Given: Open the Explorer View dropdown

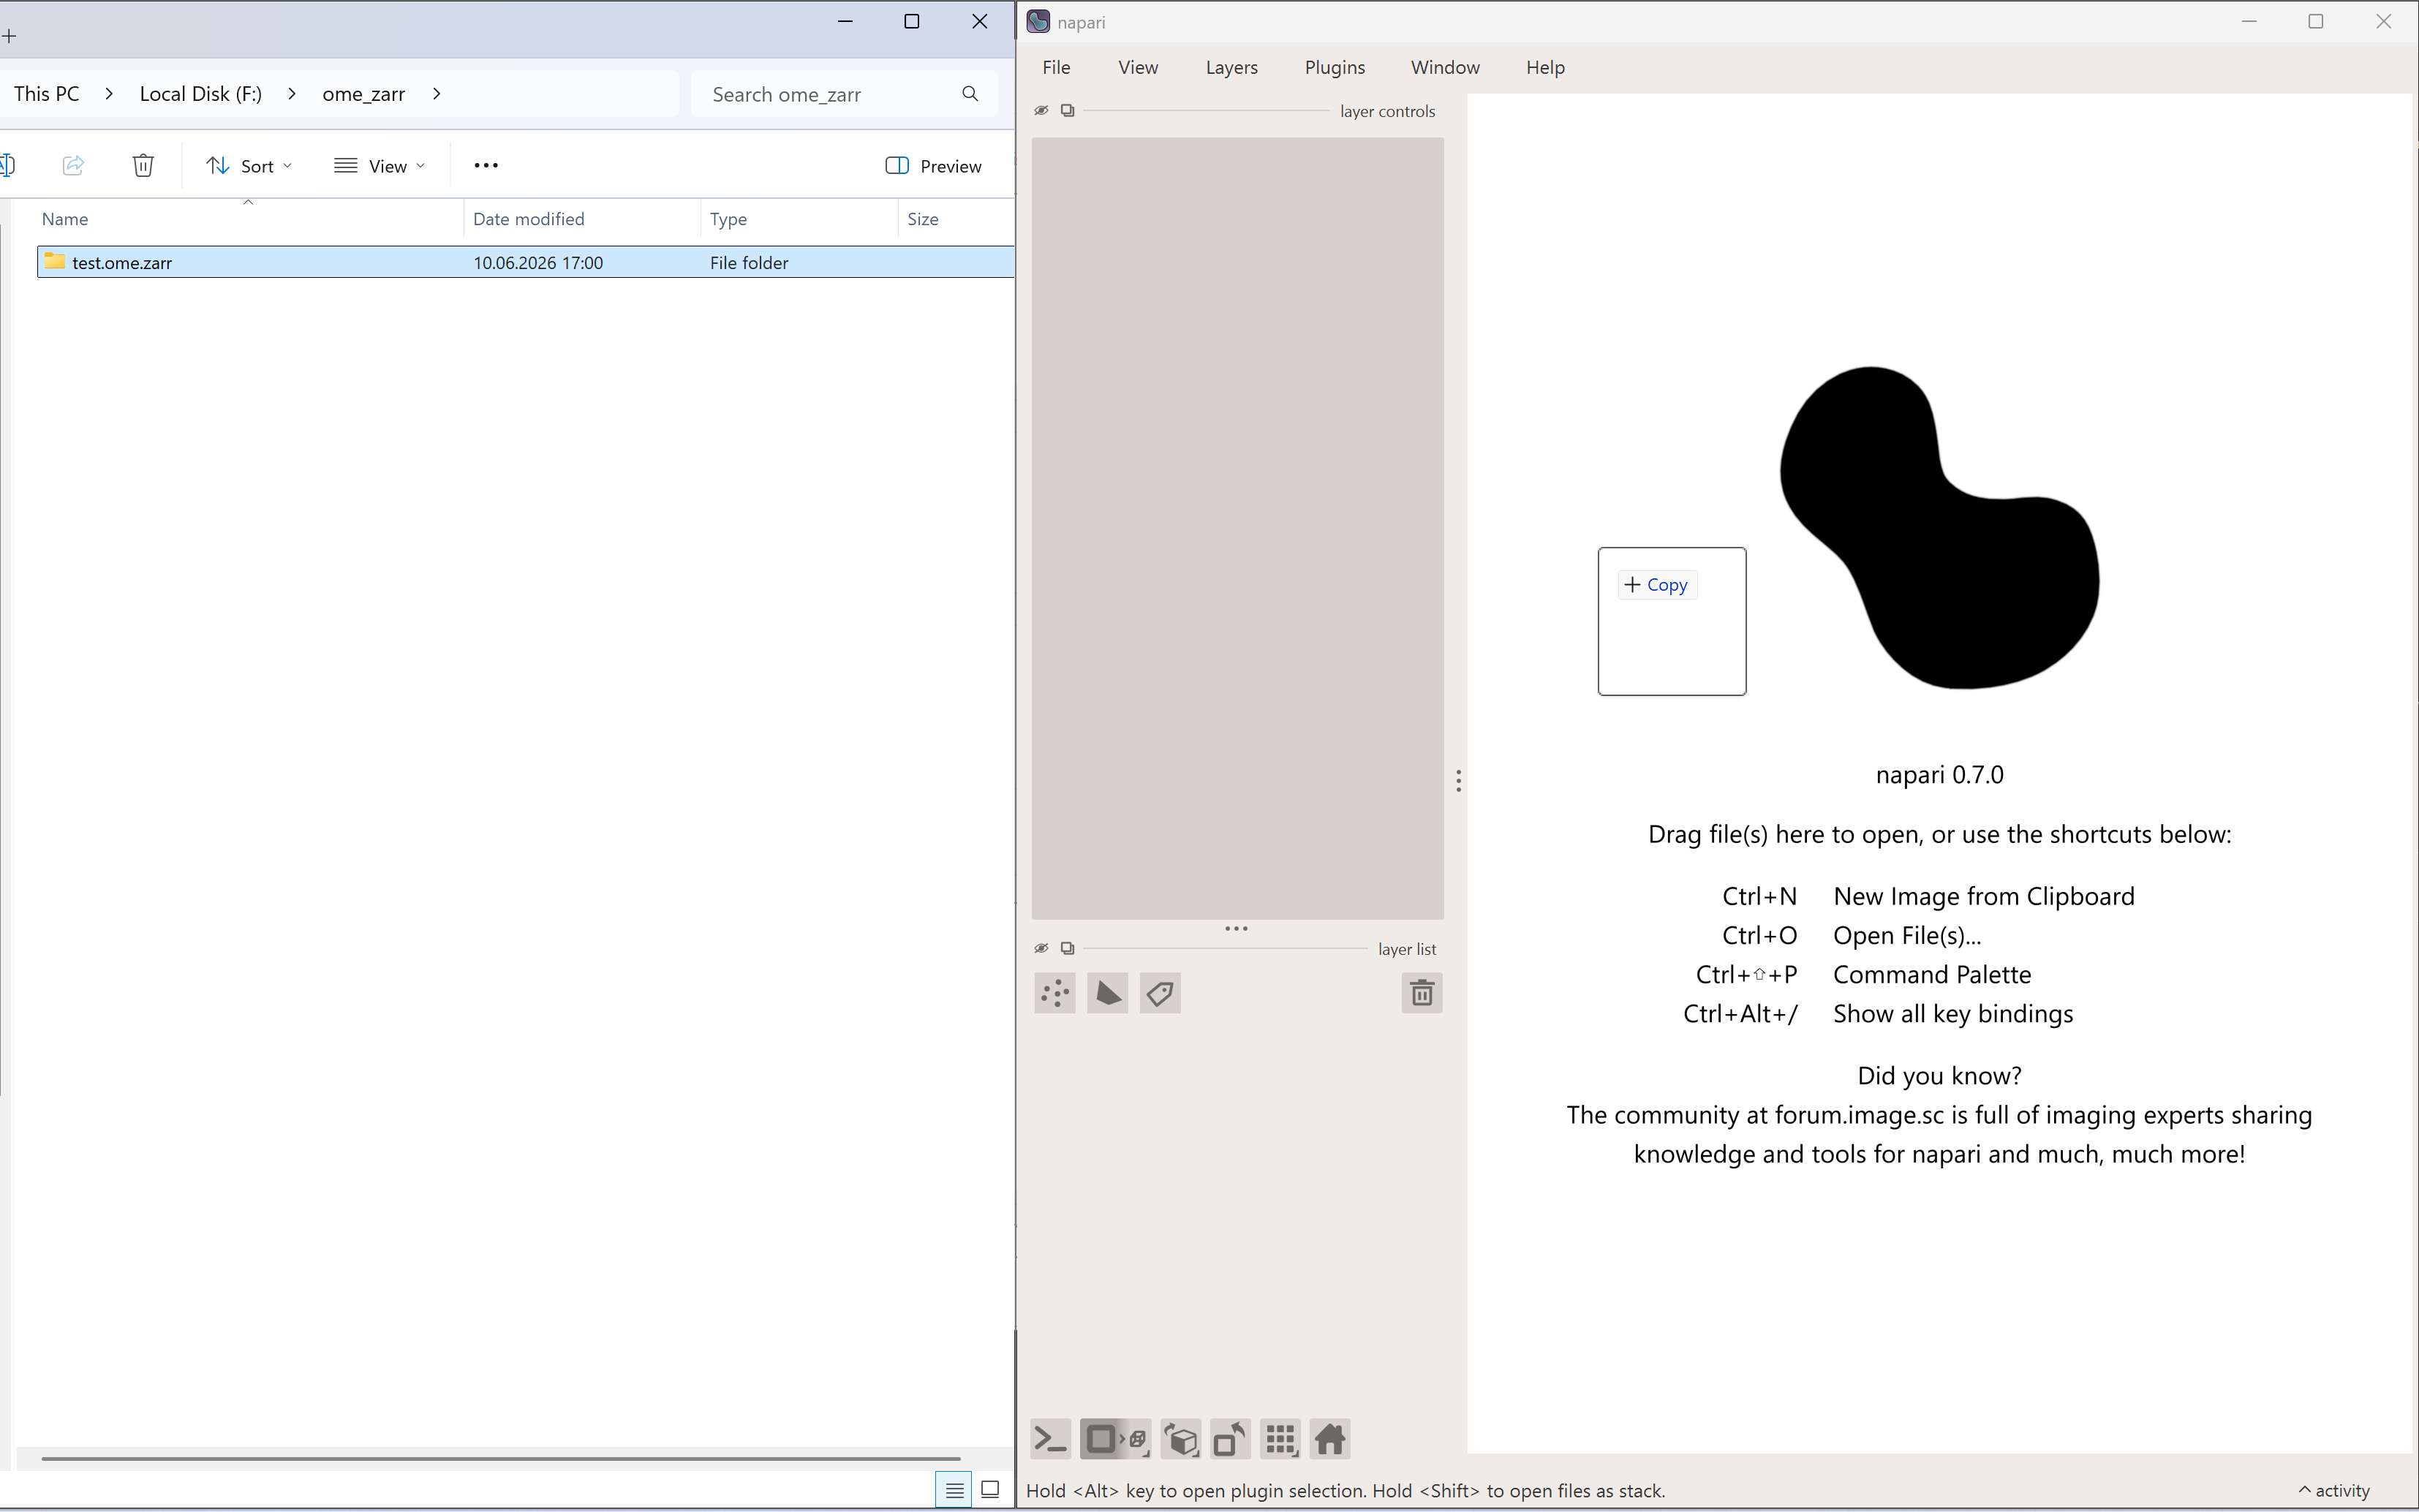Looking at the screenshot, I should pyautogui.click(x=380, y=166).
